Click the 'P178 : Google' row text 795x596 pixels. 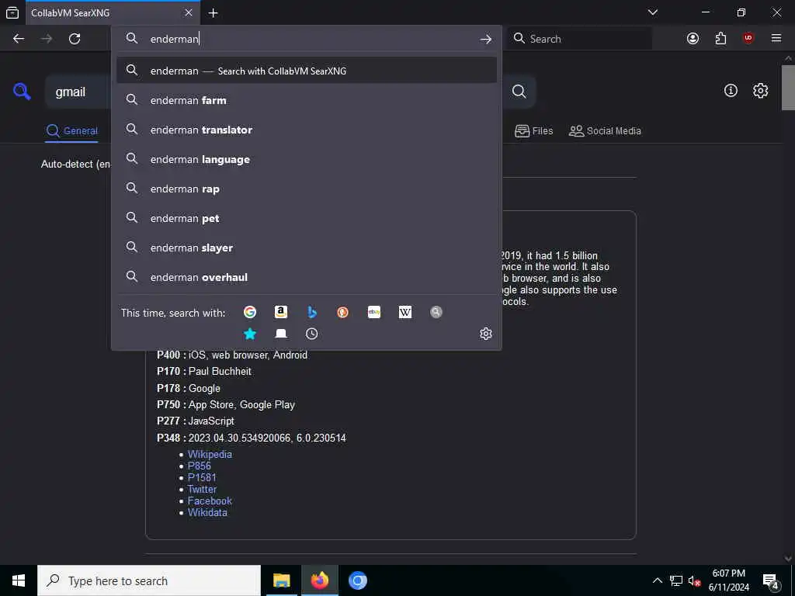coord(189,388)
